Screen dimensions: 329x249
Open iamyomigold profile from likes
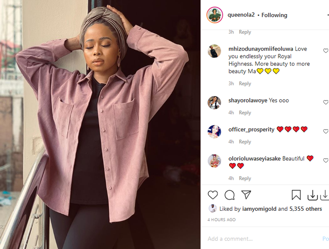tap(259, 208)
